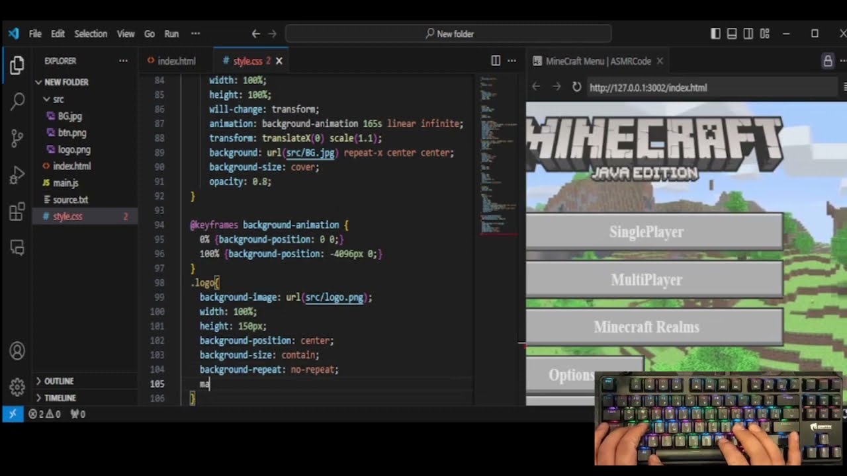Open the Edit menu
This screenshot has width=847, height=476.
point(58,34)
